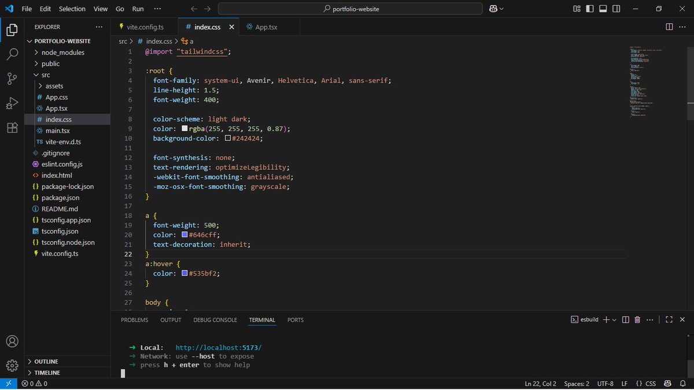
Task: Click the Go Forward arrow
Action: click(x=208, y=9)
